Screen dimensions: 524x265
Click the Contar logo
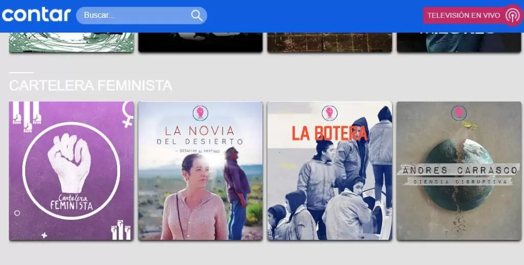tap(36, 15)
